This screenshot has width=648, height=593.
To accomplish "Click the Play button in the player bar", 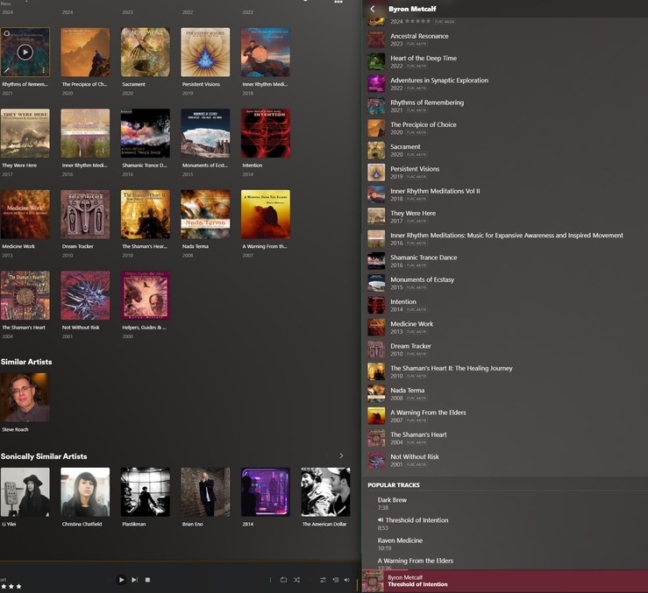I will pos(121,580).
